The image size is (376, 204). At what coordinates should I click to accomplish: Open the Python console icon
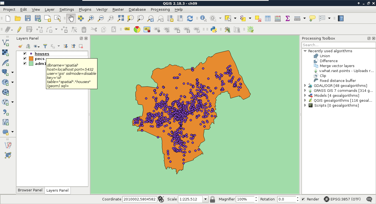[213, 29]
